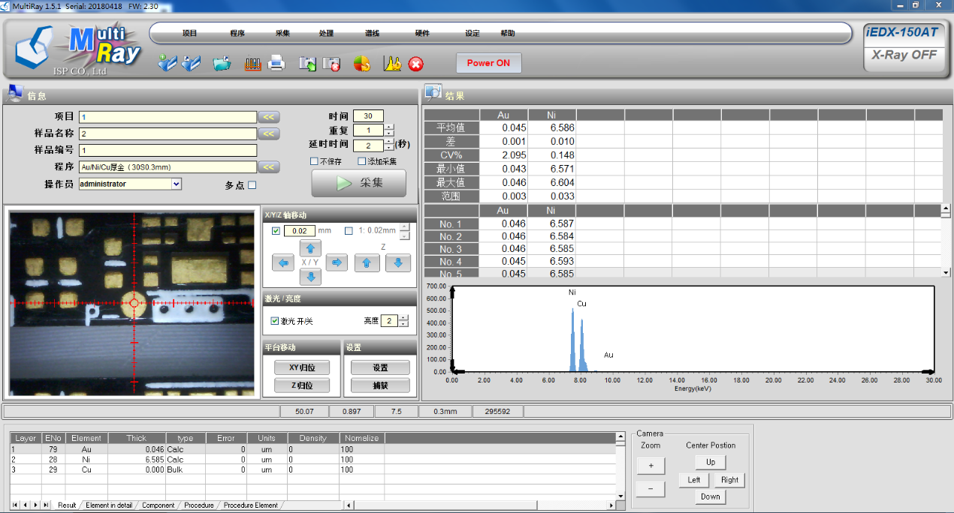The image size is (954, 513).
Task: Click the 样品编号 input field
Action: point(168,150)
